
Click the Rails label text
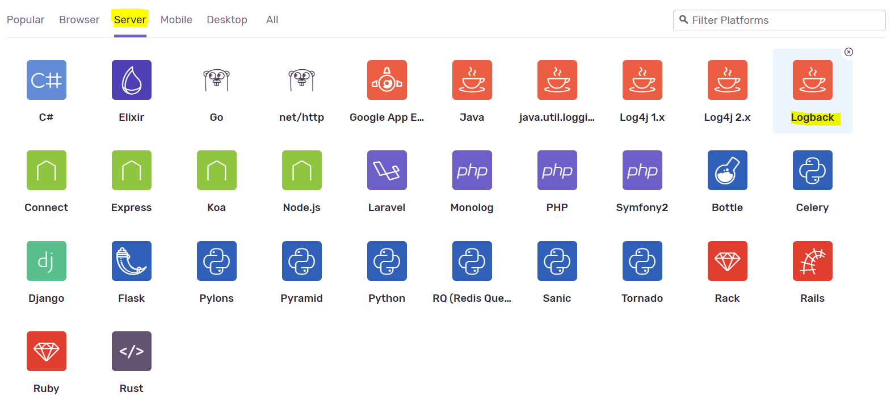point(813,298)
